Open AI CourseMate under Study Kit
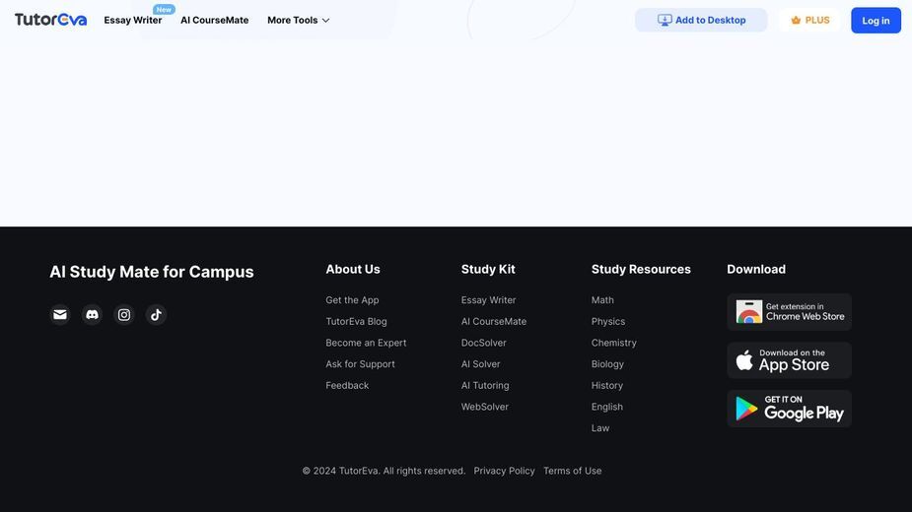Image resolution: width=912 pixels, height=512 pixels. [494, 321]
